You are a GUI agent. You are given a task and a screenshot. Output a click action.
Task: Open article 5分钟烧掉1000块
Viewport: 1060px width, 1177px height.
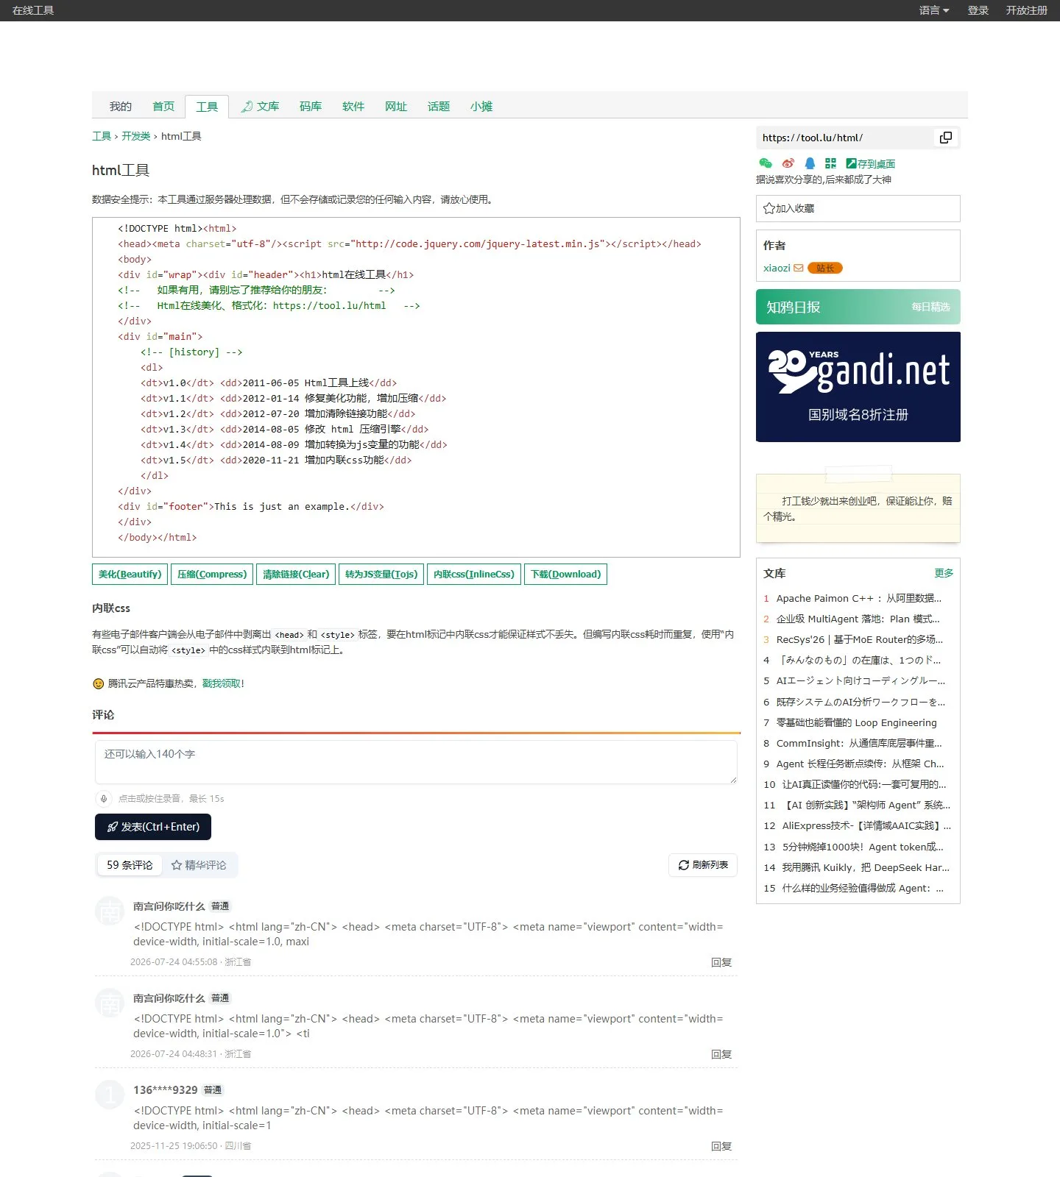(x=863, y=847)
